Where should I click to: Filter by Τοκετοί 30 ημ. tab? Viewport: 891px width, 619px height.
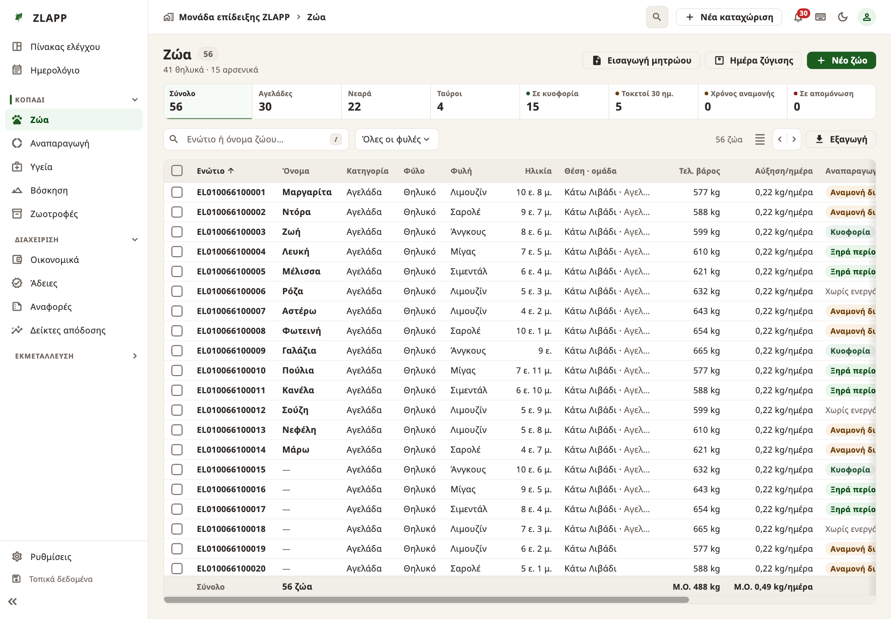(653, 102)
